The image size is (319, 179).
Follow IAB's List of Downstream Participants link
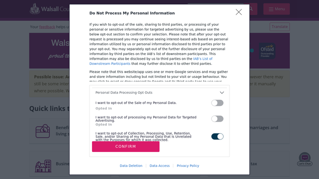[151, 61]
